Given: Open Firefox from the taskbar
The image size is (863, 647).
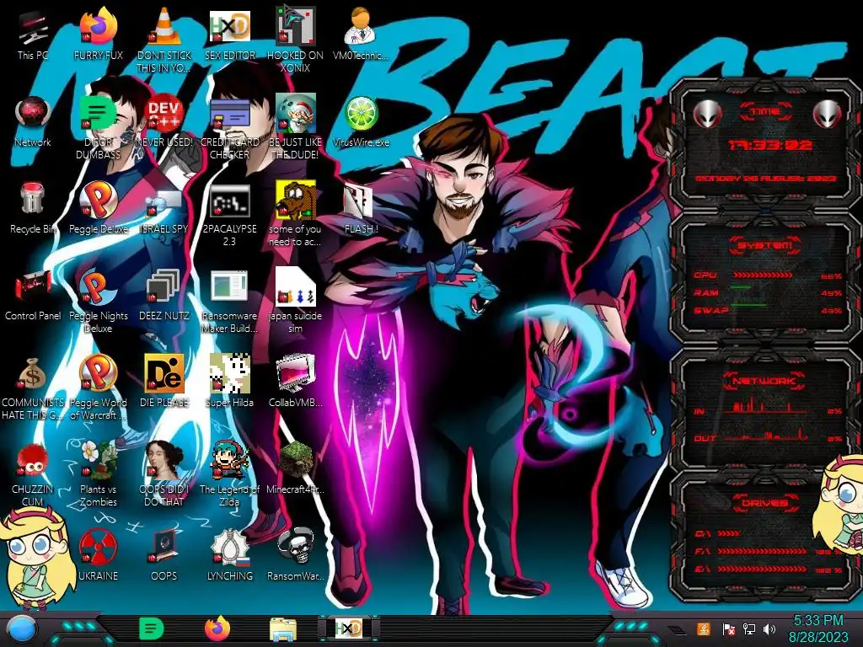Looking at the screenshot, I should (217, 628).
